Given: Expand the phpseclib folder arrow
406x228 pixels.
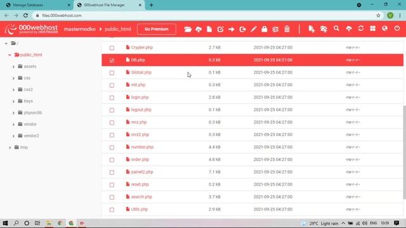Looking at the screenshot, I should (x=13, y=113).
